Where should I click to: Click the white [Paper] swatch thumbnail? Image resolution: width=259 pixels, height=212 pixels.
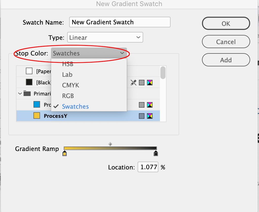pos(29,71)
